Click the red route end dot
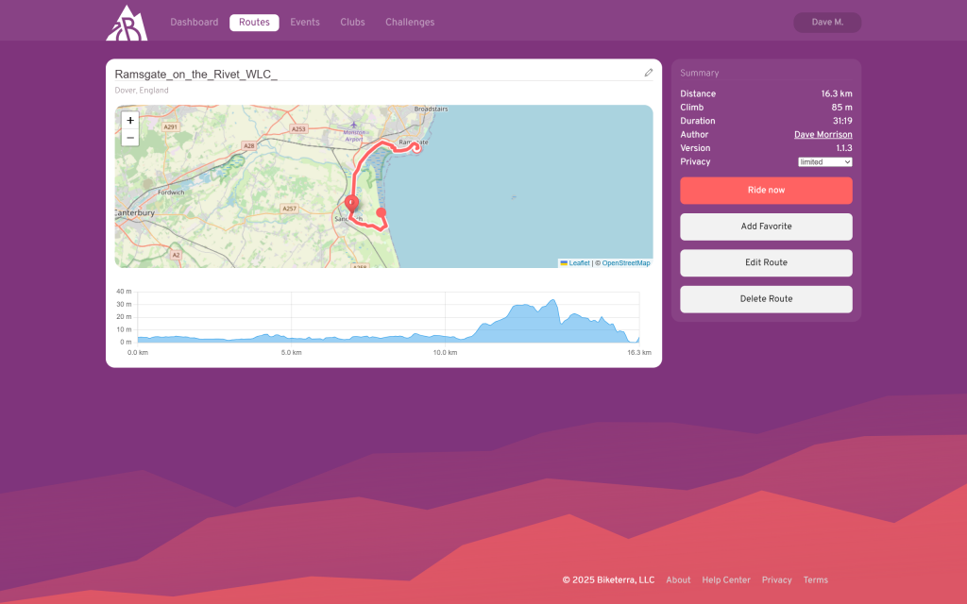 pyautogui.click(x=382, y=213)
